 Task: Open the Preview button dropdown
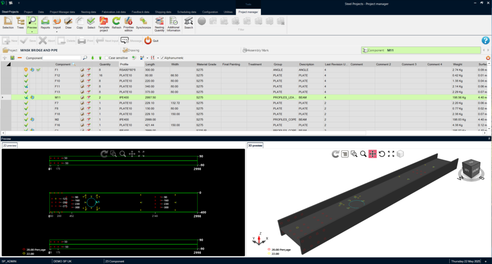[33, 33]
